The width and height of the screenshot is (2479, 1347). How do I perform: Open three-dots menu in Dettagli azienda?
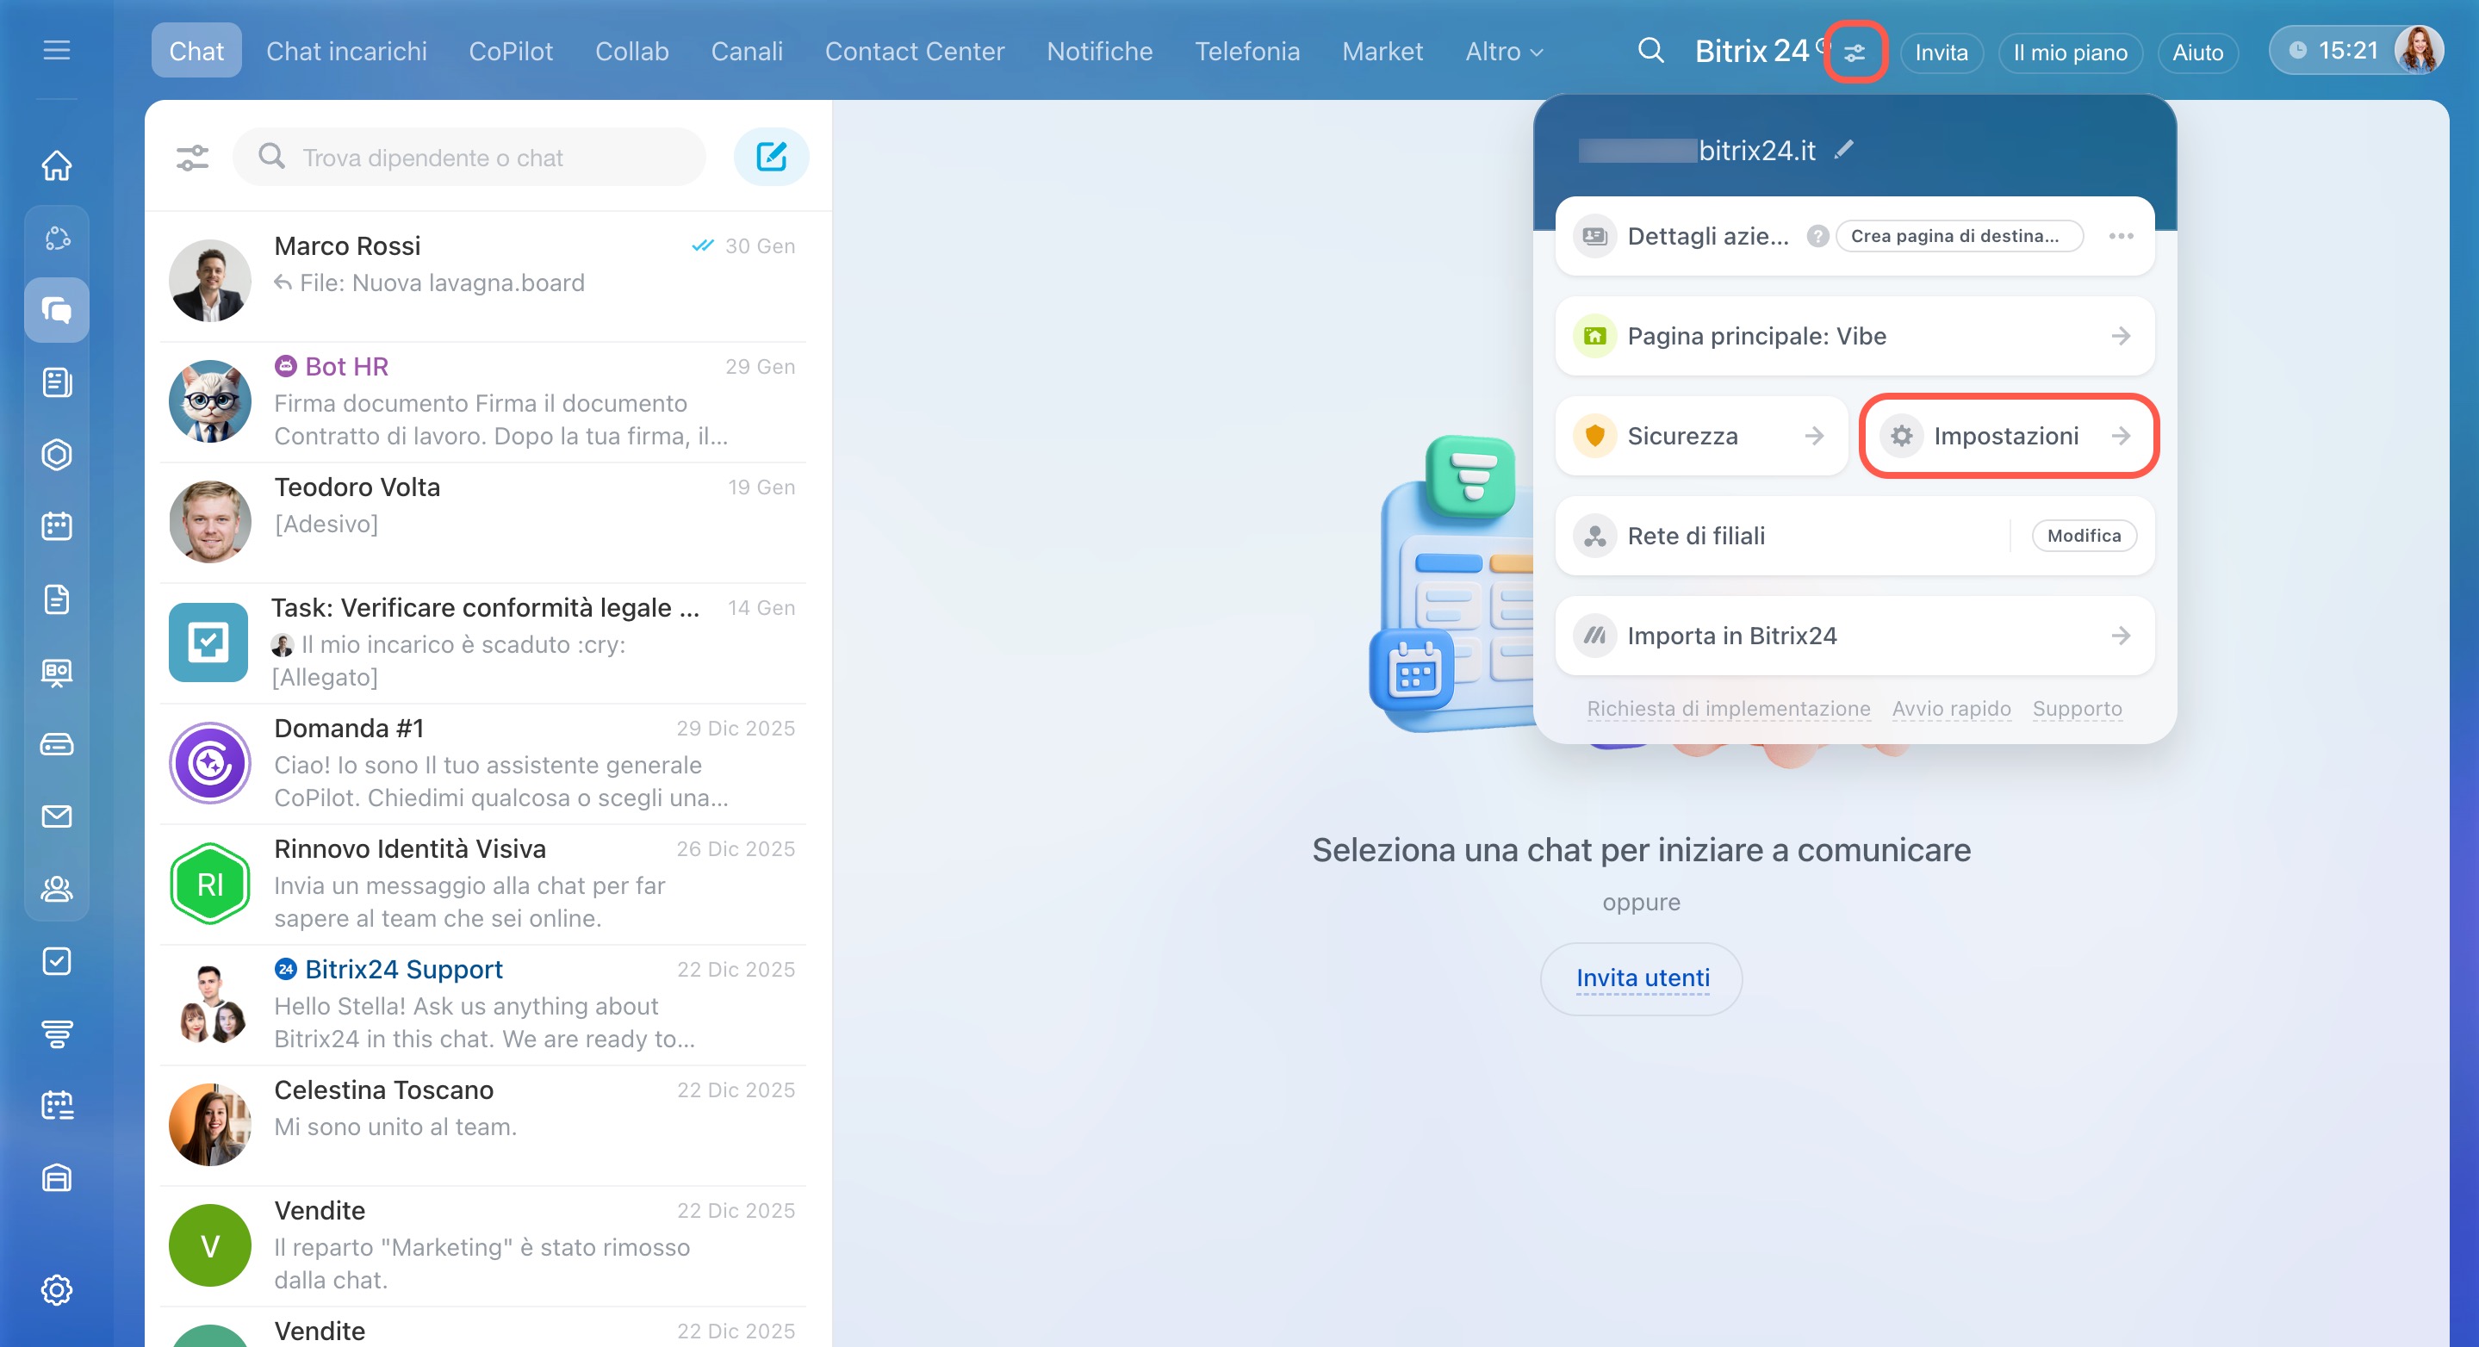tap(2121, 236)
